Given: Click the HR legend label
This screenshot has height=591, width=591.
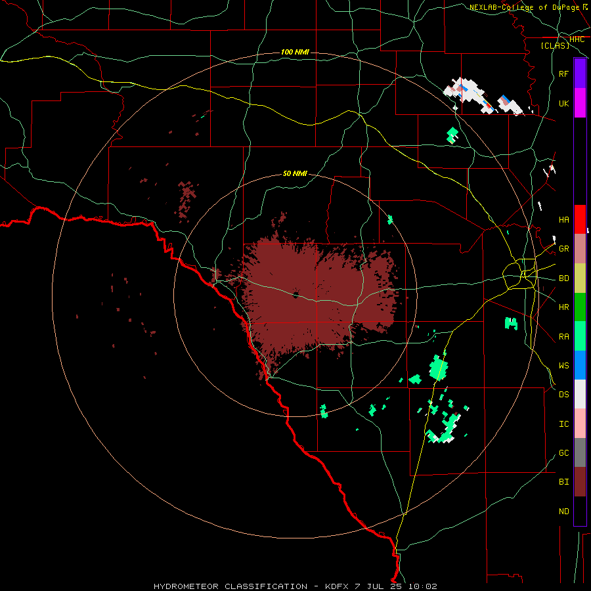Looking at the screenshot, I should (x=564, y=307).
